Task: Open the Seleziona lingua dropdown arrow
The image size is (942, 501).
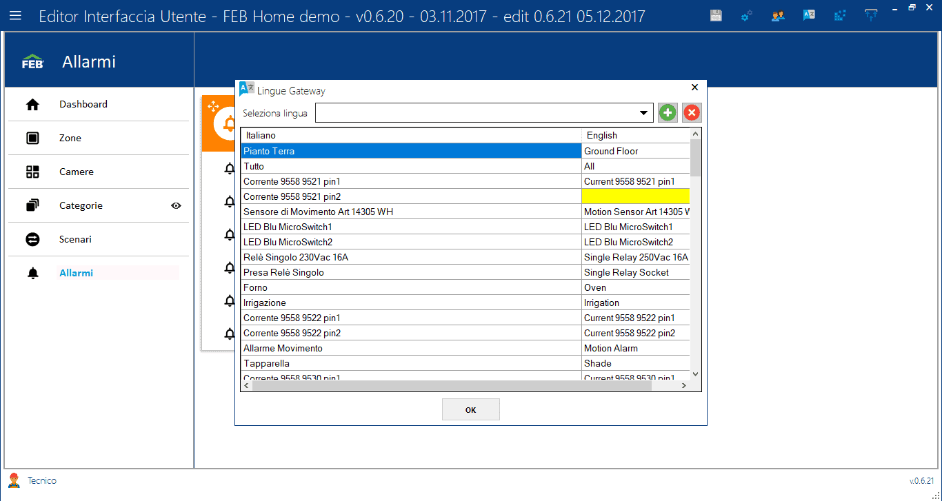Action: [x=644, y=113]
